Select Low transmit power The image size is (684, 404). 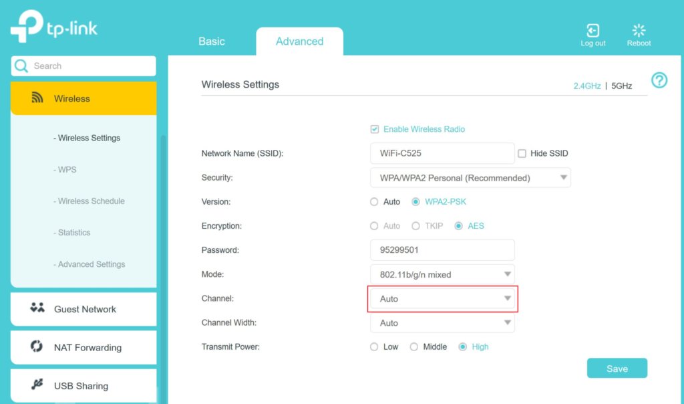[375, 347]
